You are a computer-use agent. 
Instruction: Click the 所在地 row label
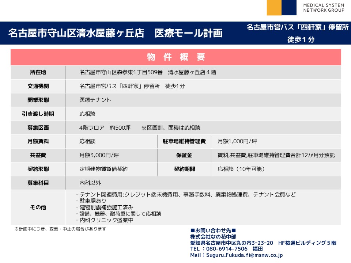pyautogui.click(x=38, y=72)
